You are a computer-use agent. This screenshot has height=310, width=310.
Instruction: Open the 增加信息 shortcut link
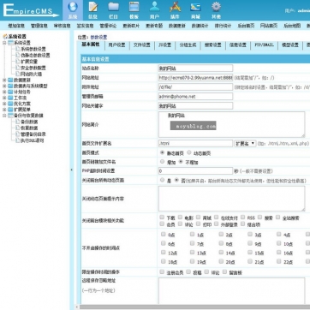point(16,26)
